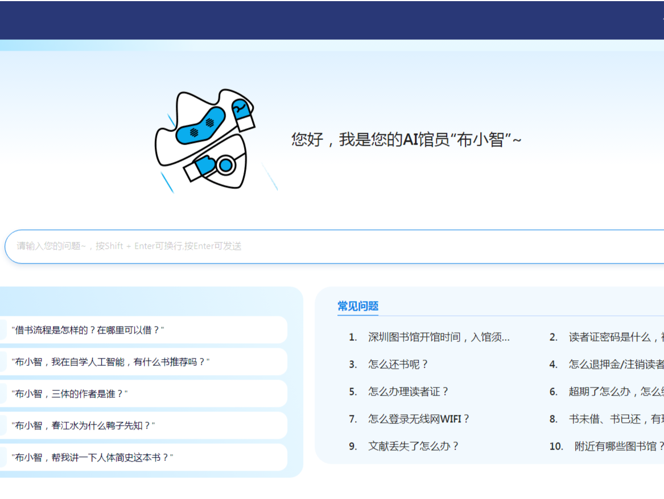Viewport: 664px width, 499px height.
Task: Open FAQ 5 怎么办理读者证？
Action: 408,391
